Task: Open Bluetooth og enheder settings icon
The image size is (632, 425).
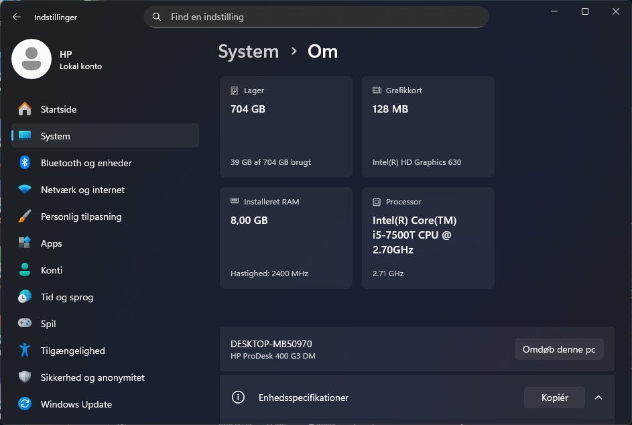Action: pos(25,163)
